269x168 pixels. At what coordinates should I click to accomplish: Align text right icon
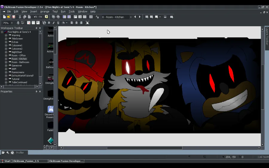click(x=81, y=23)
